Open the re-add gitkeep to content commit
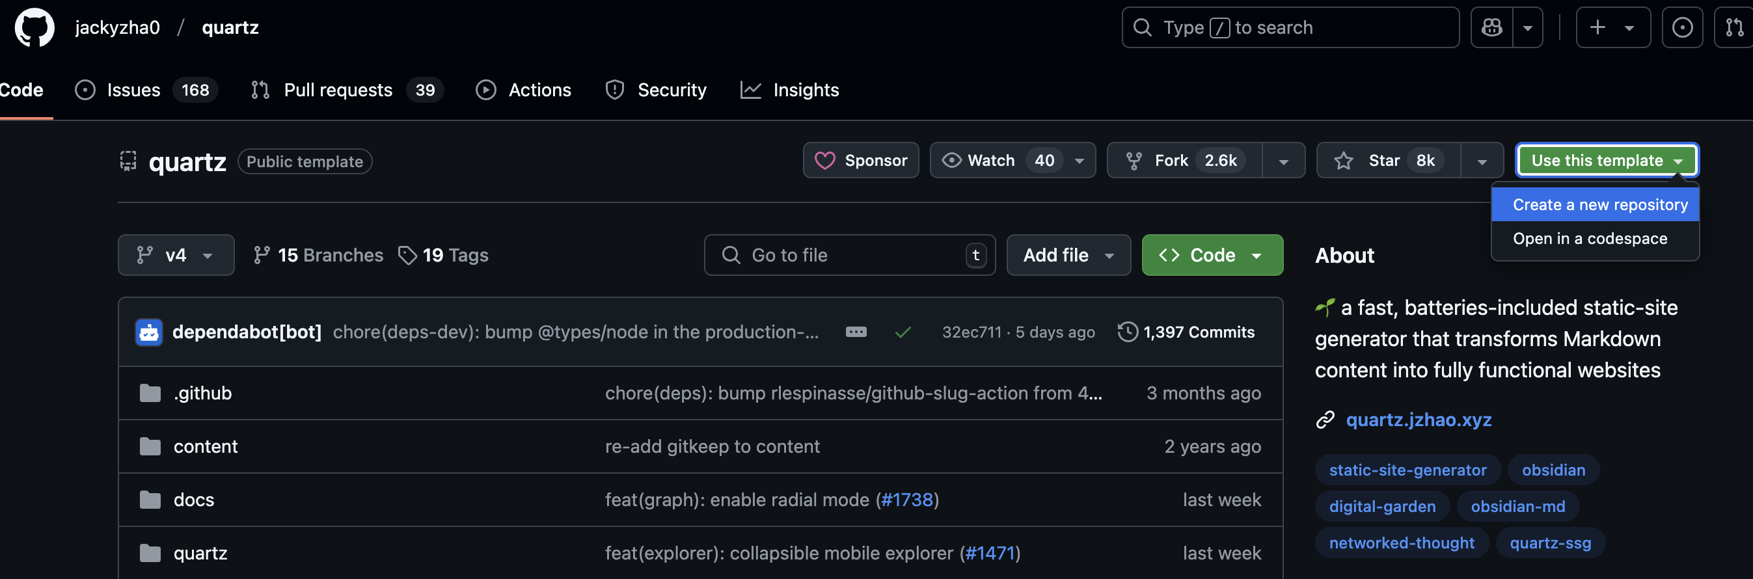The height and width of the screenshot is (579, 1753). coord(713,446)
